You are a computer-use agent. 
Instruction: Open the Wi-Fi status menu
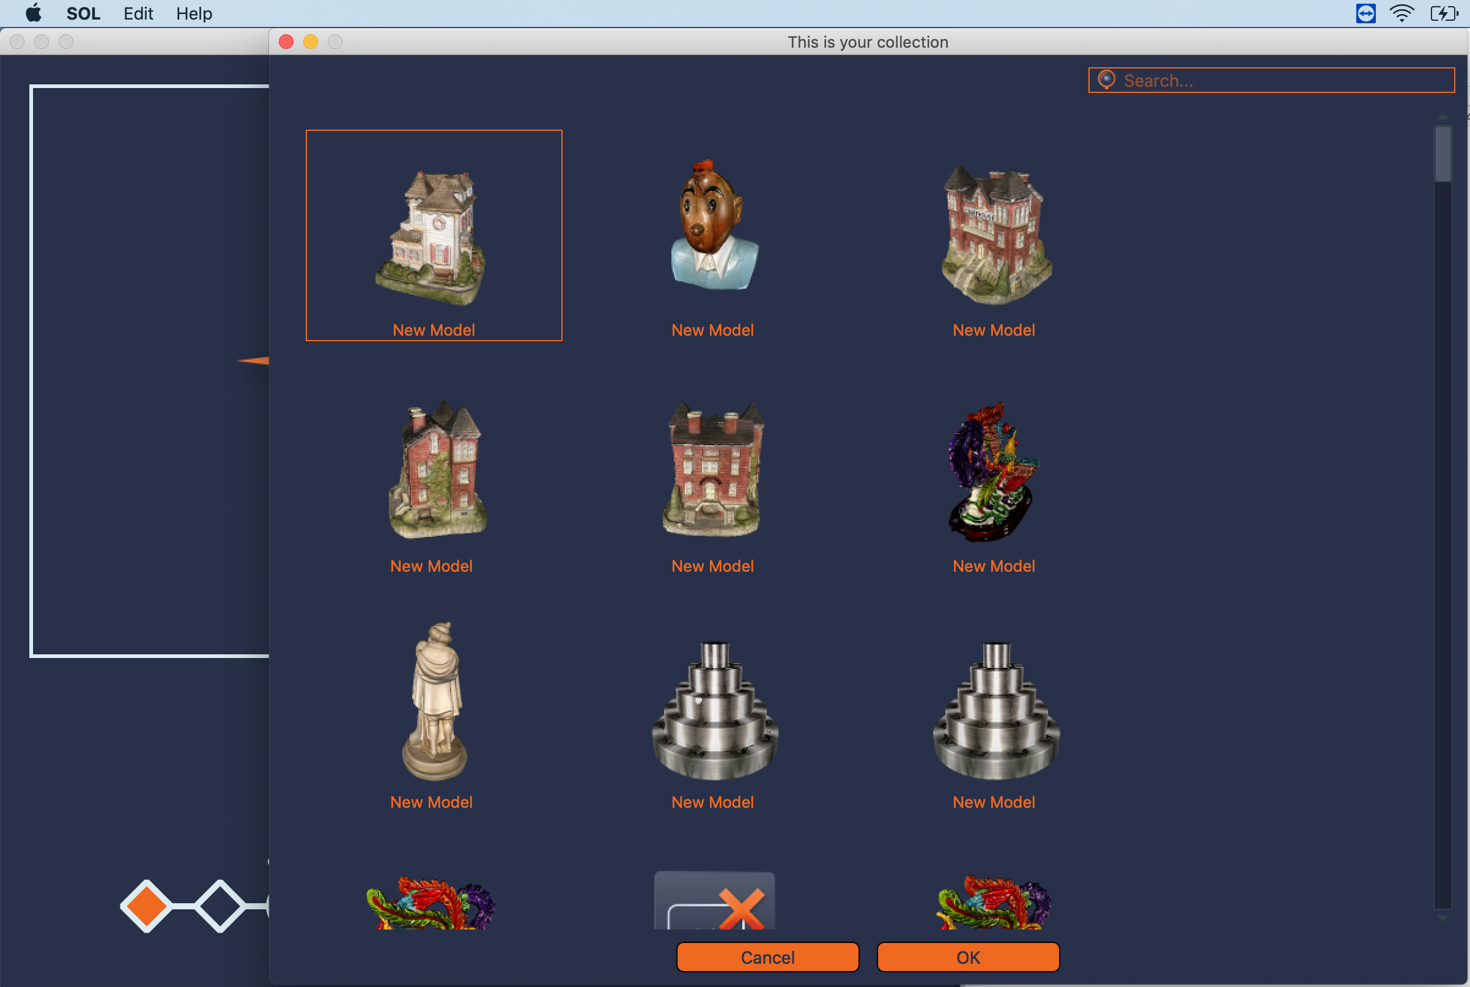[x=1402, y=13]
